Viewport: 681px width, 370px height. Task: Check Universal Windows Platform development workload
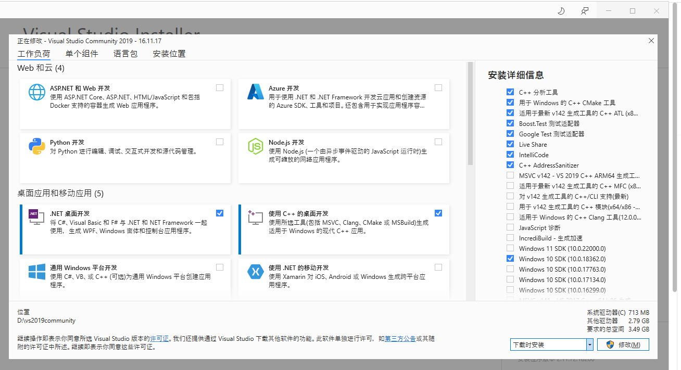point(220,267)
